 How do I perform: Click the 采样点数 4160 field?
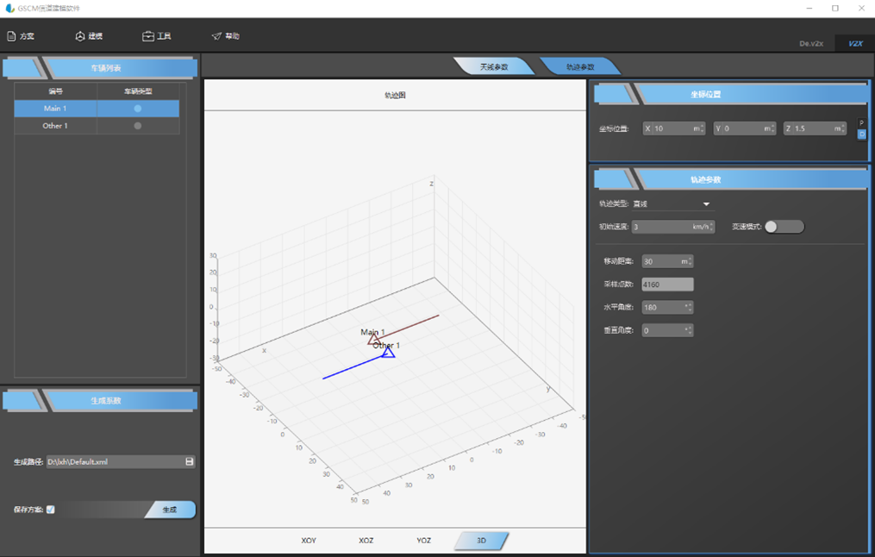667,284
